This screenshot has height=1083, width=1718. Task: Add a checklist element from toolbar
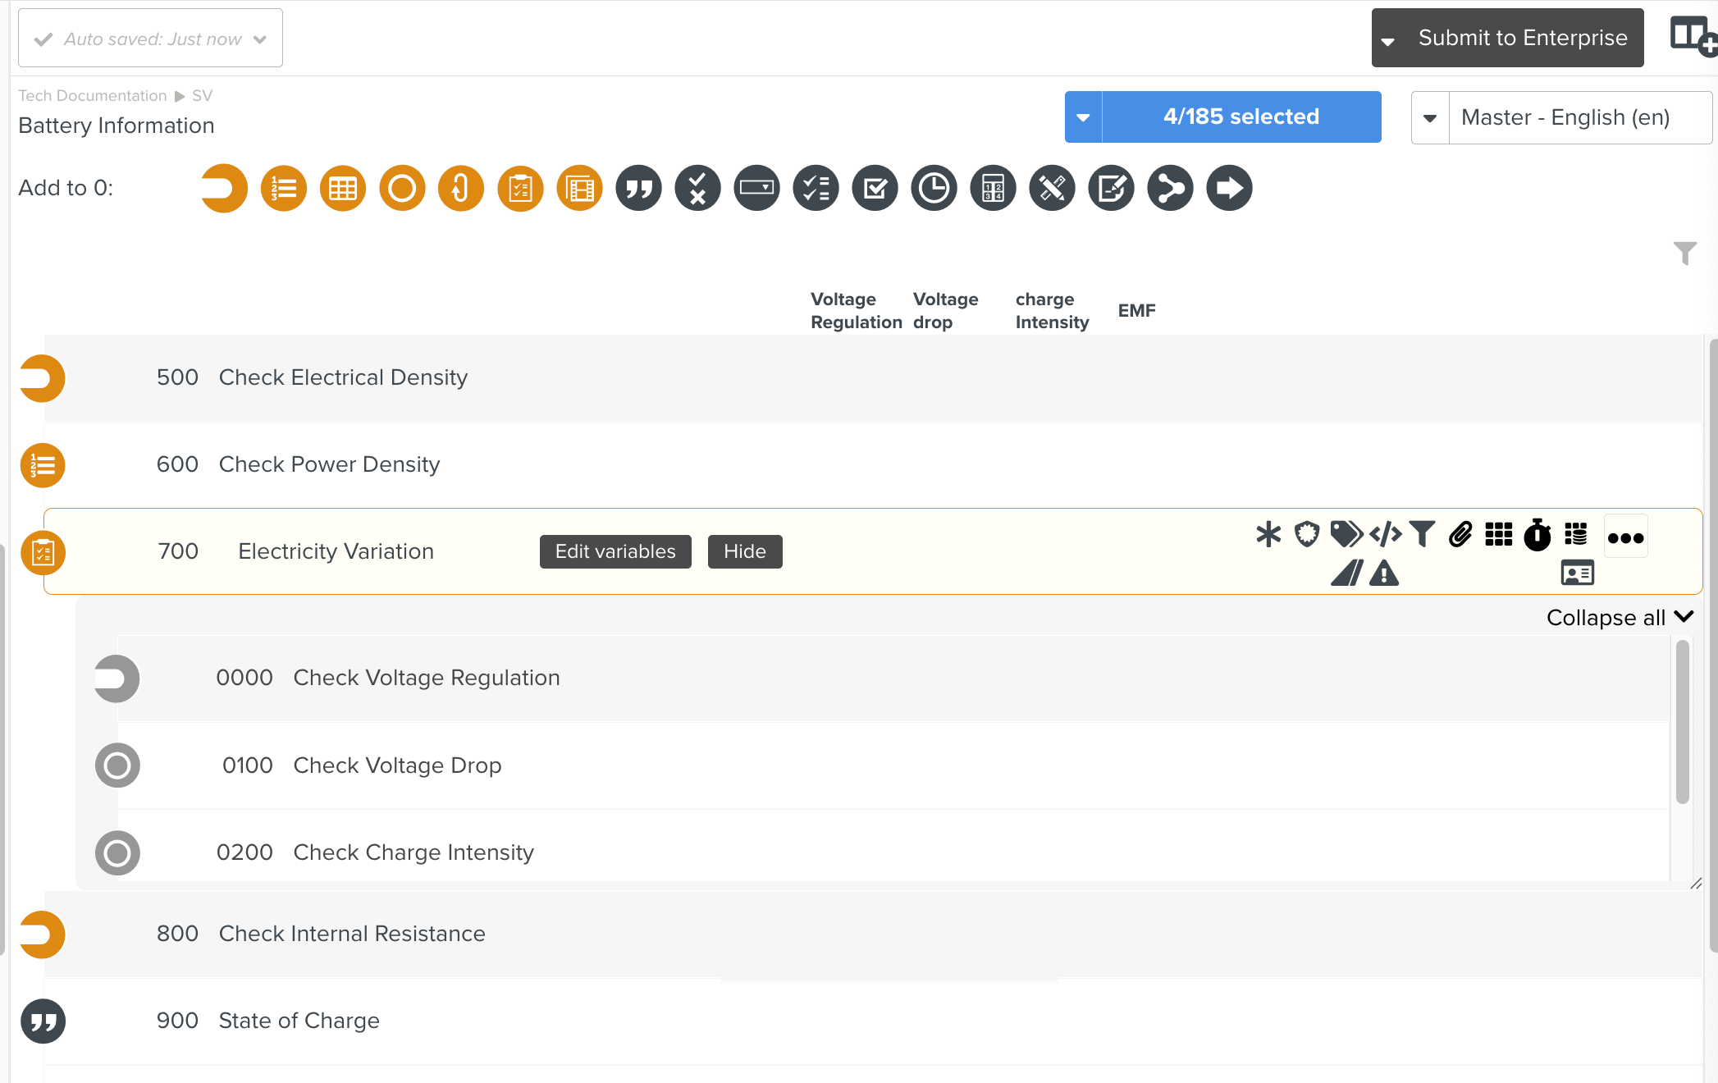pyautogui.click(x=816, y=189)
